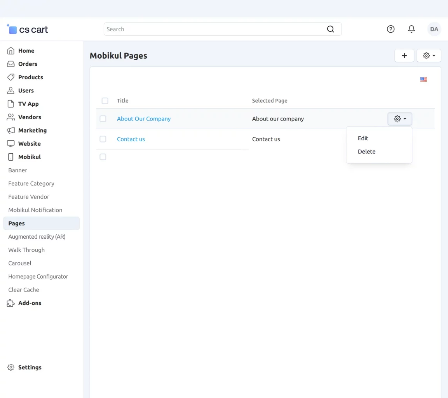Screen dimensions: 448x398
Task: Open the DA user avatar
Action: click(434, 29)
